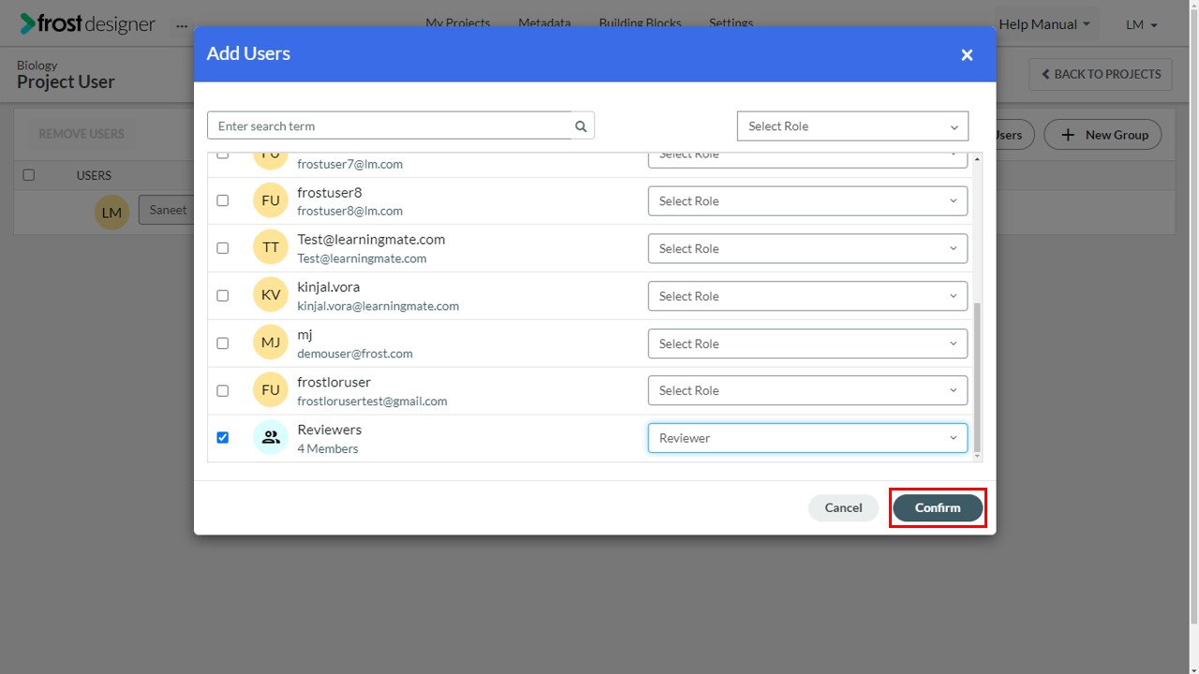Cancel the Add Users dialog
This screenshot has width=1199, height=674.
click(x=843, y=507)
